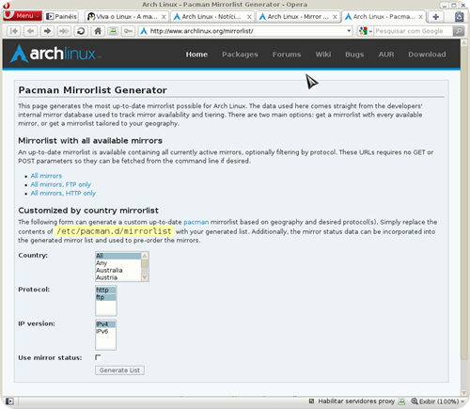This screenshot has height=409, width=470.
Task: Open All mirrors, HTTP only link
Action: coord(63,194)
